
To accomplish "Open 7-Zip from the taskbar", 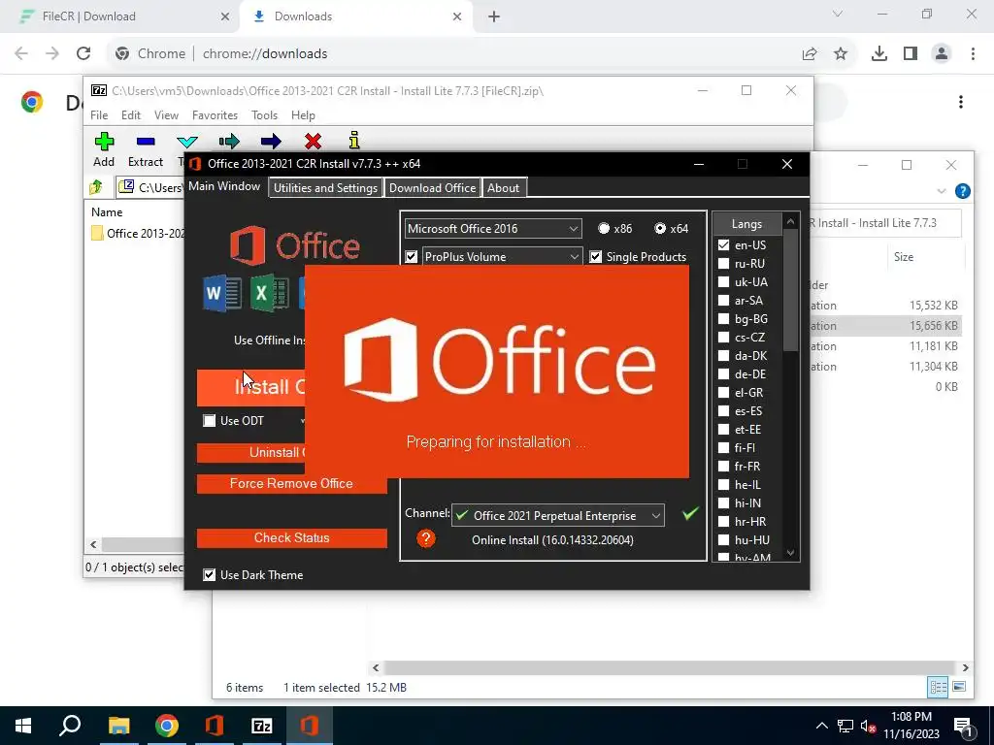I will point(261,726).
